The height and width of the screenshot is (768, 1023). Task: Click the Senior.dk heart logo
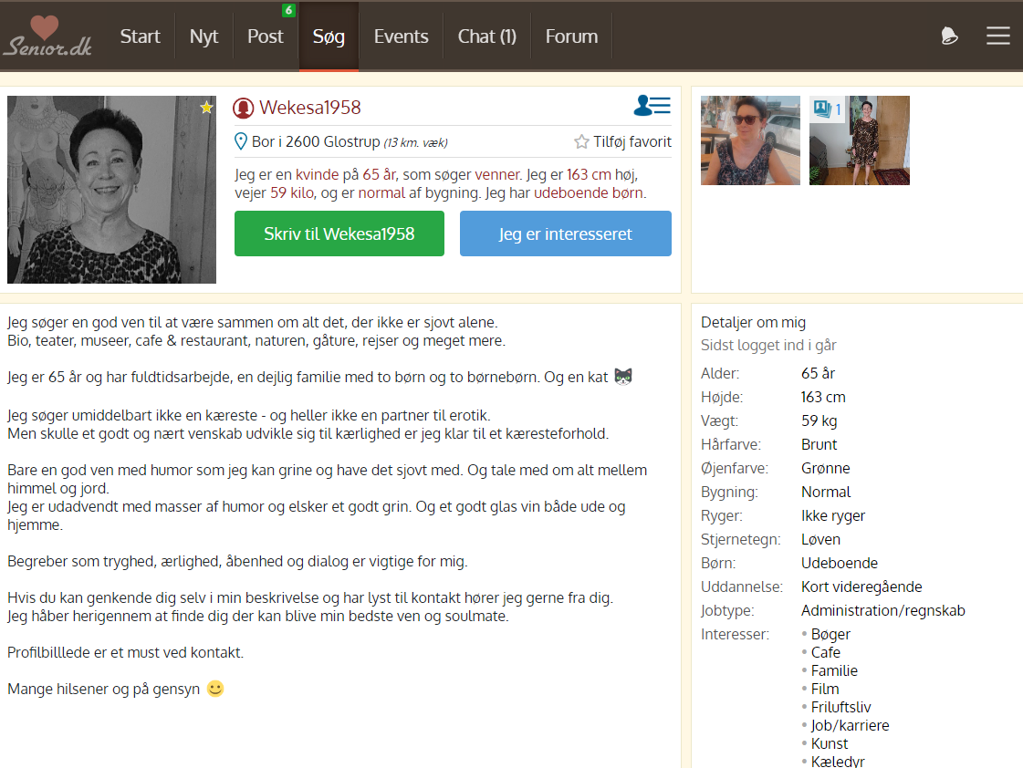(x=47, y=36)
